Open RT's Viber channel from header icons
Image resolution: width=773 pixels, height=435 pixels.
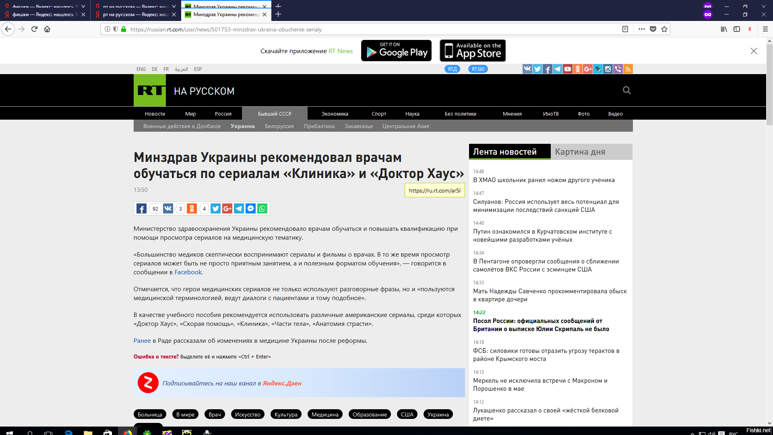618,69
